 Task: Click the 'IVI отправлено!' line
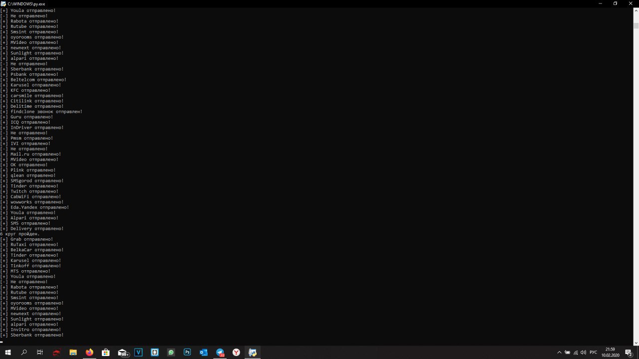click(25, 144)
